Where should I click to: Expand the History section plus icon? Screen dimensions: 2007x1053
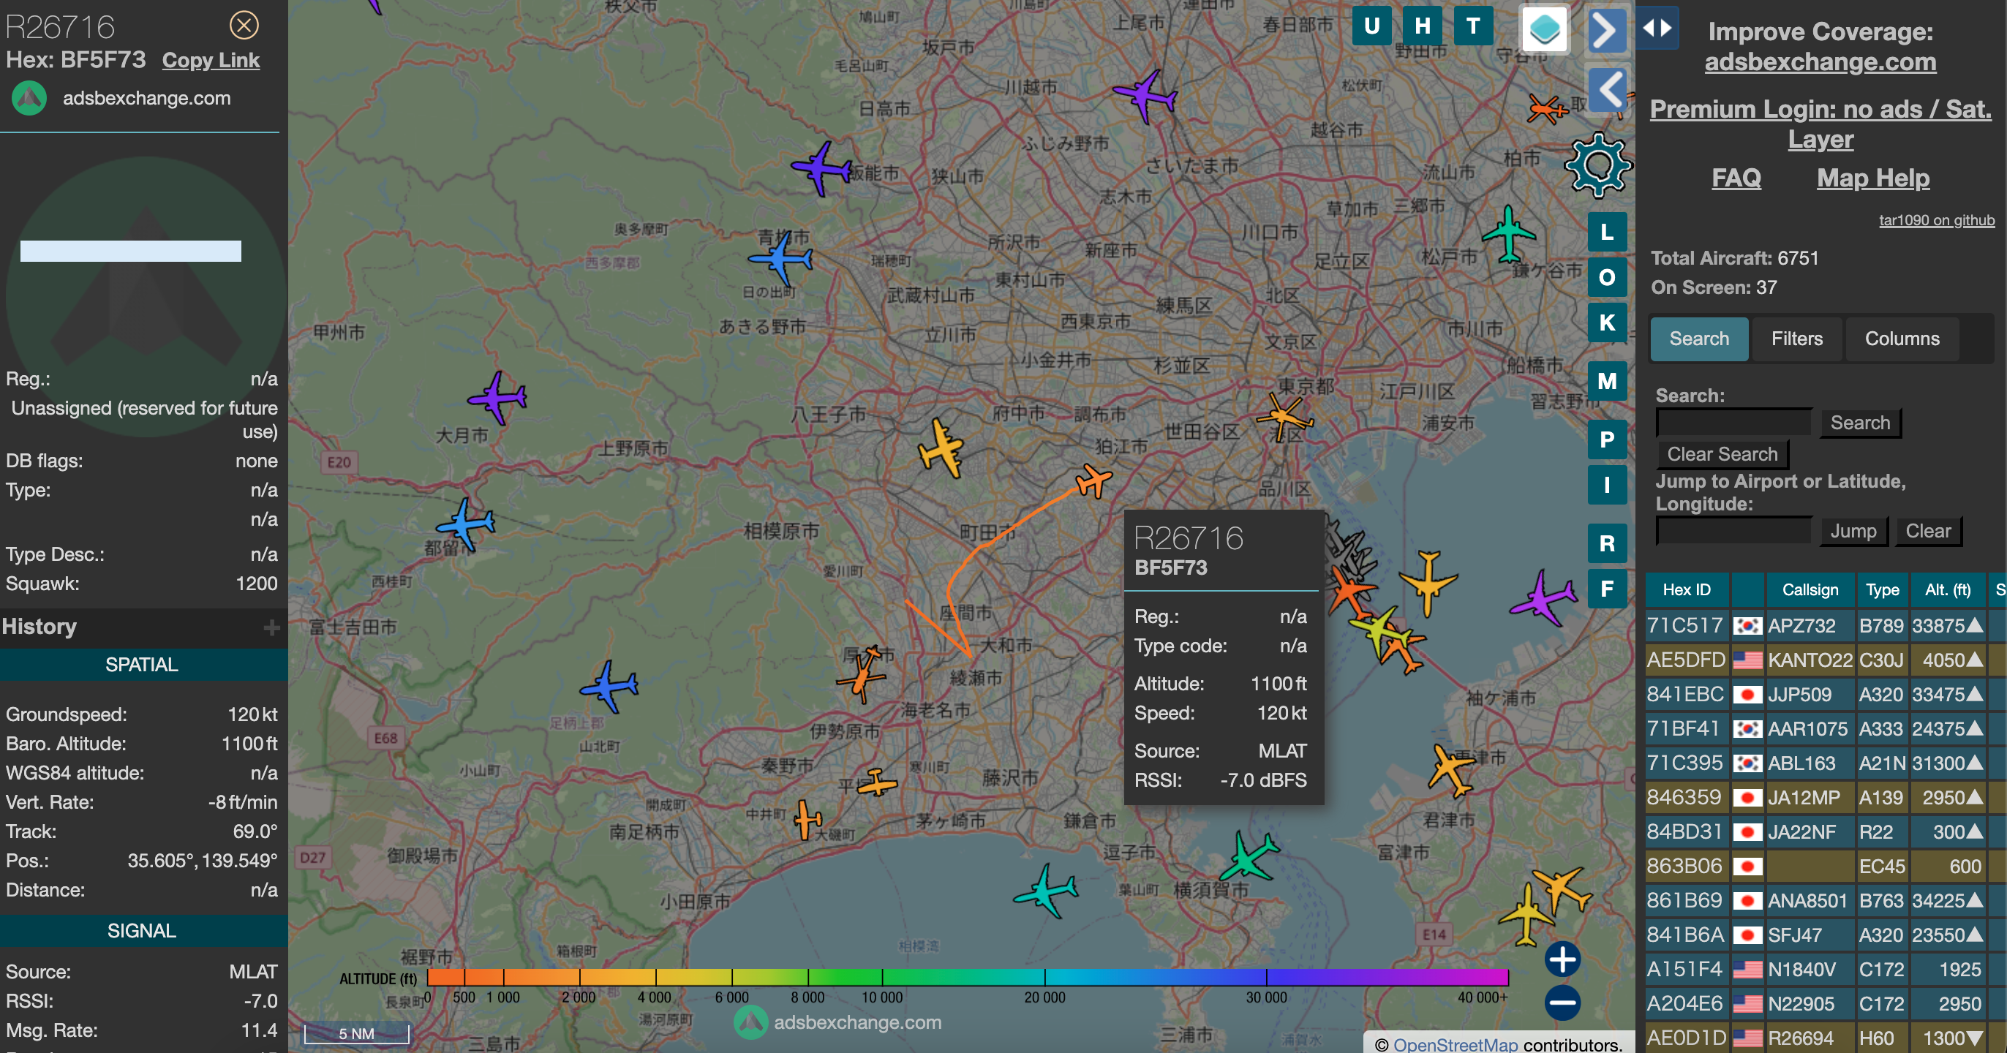tap(271, 627)
